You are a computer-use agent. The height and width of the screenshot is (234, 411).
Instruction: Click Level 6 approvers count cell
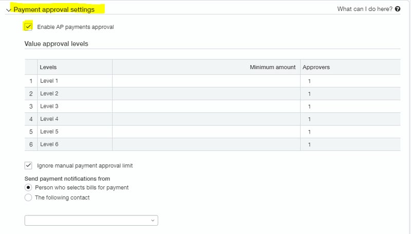(350, 145)
